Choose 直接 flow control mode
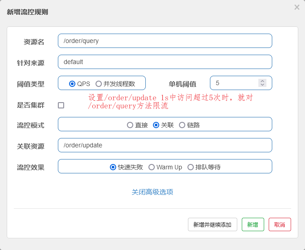305x250 pixels. point(130,125)
